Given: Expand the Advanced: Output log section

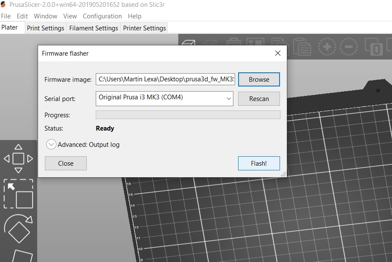Looking at the screenshot, I should [51, 145].
